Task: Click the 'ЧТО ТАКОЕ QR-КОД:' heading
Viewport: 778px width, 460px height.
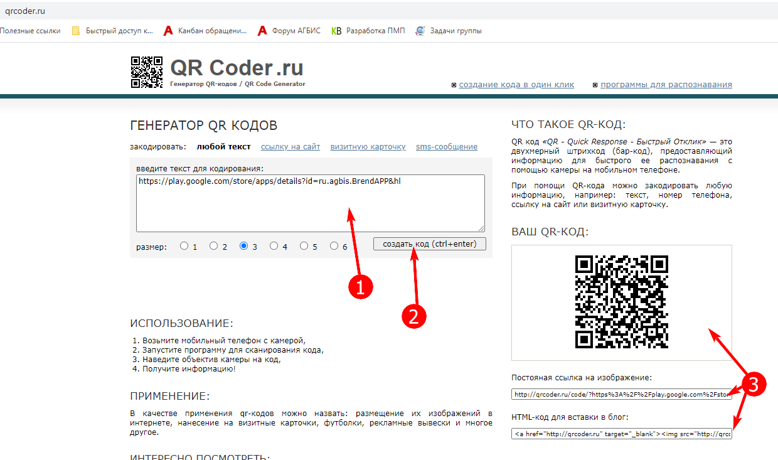Action: (568, 124)
